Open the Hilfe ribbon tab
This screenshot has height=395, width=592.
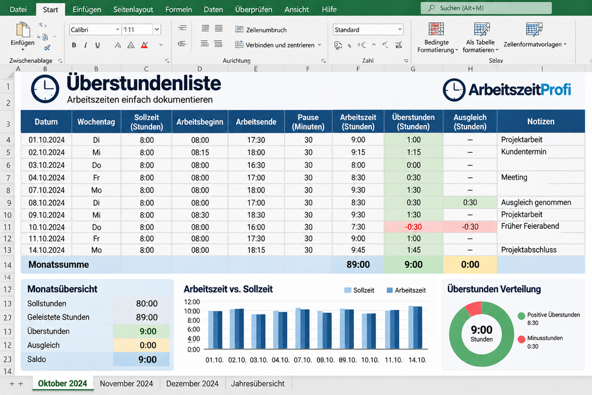pos(329,9)
